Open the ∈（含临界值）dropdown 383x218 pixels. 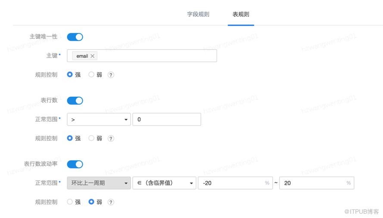coord(165,183)
